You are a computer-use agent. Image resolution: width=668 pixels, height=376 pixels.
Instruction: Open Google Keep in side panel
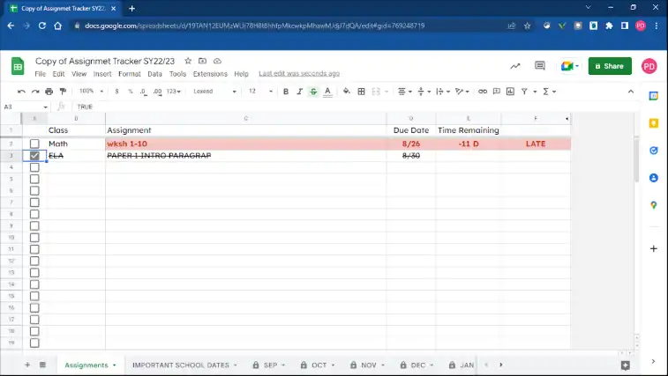tap(654, 123)
